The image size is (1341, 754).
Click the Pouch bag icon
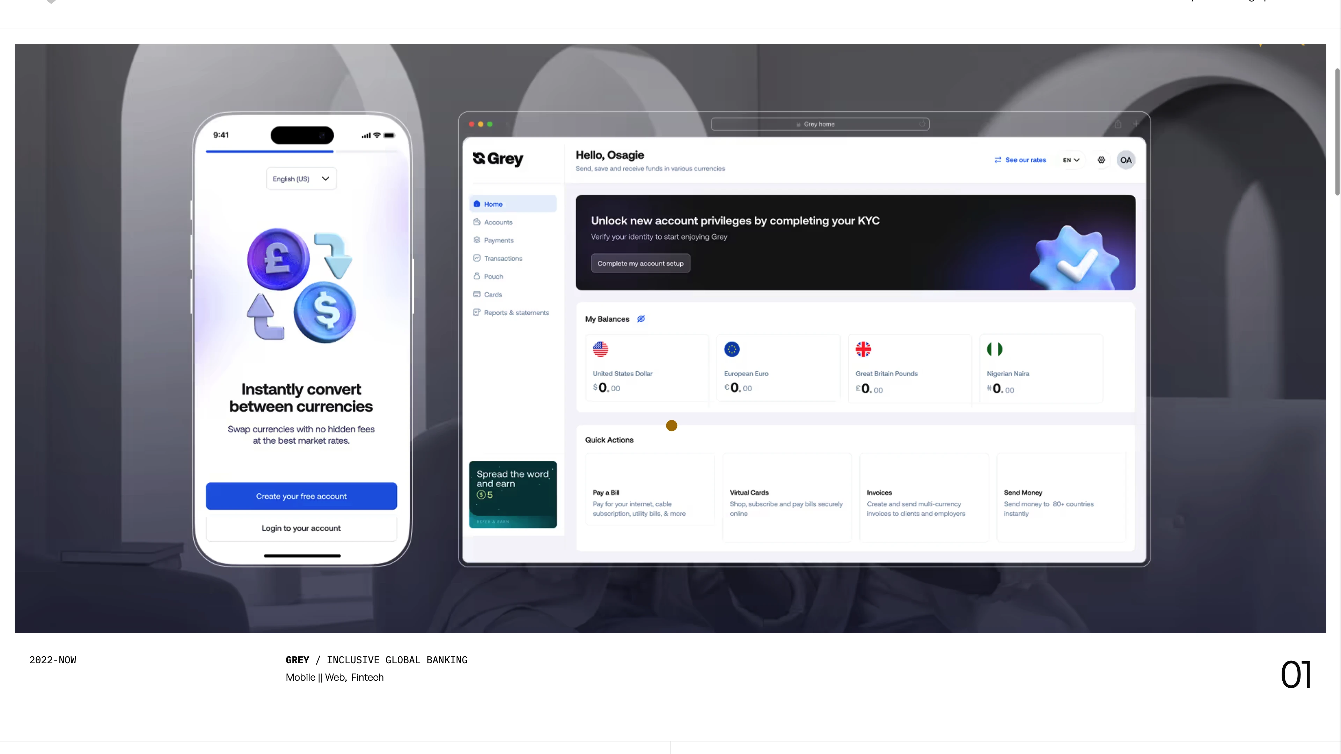pos(476,276)
